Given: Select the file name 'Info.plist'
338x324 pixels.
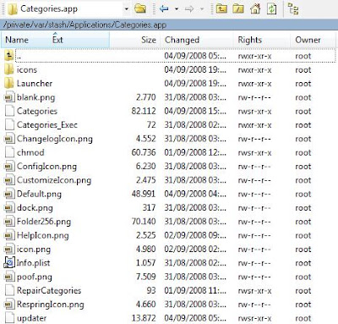Looking at the screenshot, I should [33, 263].
